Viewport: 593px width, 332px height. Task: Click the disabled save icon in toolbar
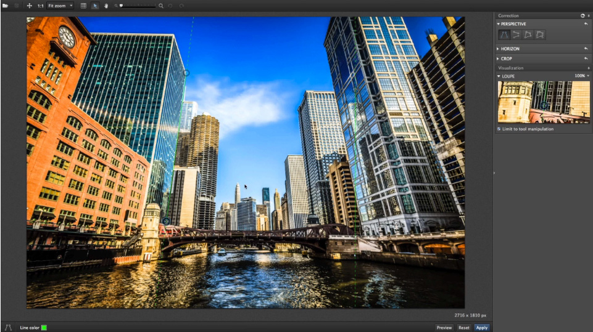tap(17, 6)
